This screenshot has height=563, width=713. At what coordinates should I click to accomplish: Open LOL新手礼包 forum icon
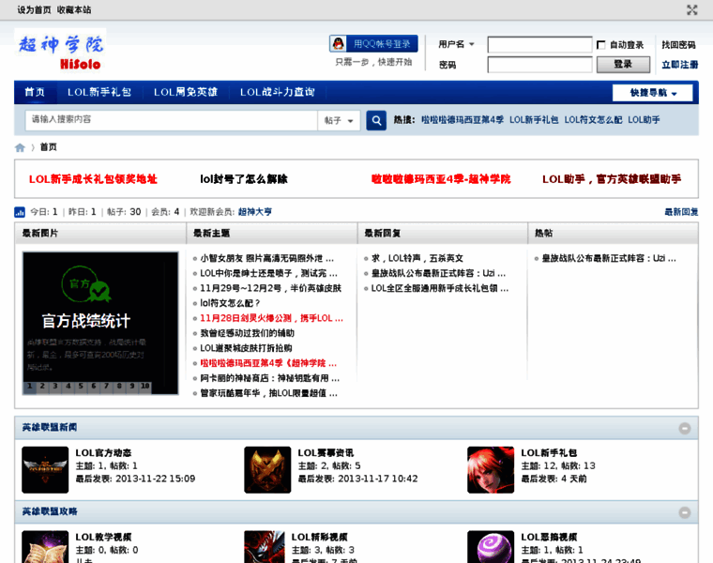491,470
